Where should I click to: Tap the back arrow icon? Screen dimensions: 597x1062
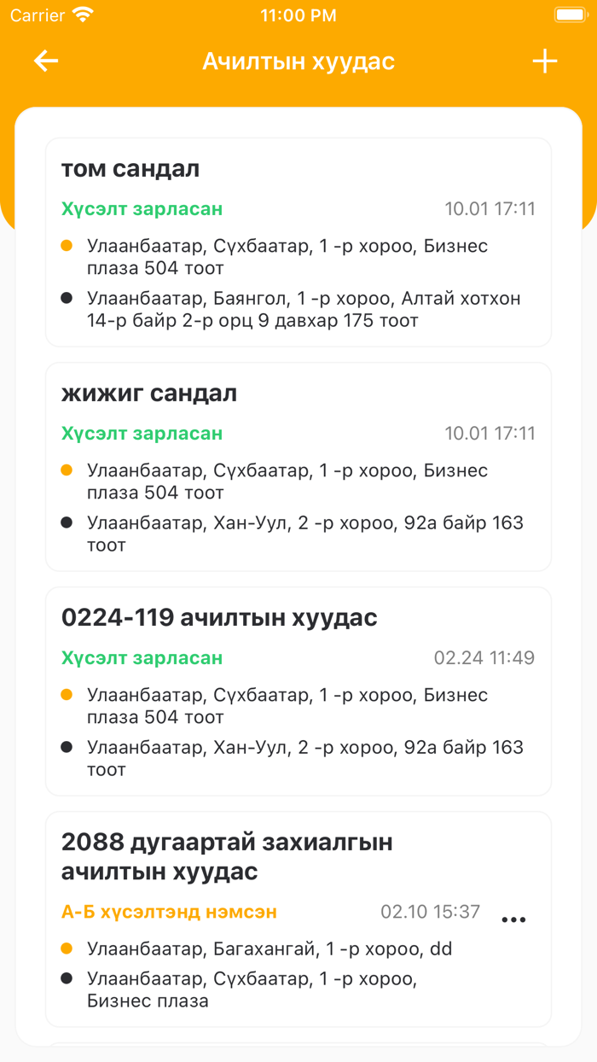(46, 61)
